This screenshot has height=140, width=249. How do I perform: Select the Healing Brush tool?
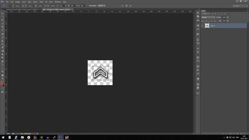point(2,34)
